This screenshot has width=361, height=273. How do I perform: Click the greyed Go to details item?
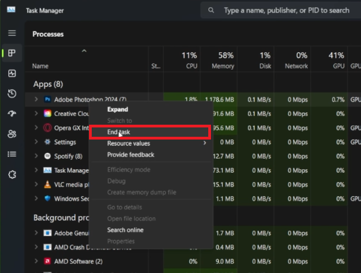point(151,207)
